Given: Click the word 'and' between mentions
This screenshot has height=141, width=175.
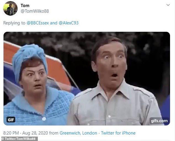Looking at the screenshot, I should pyautogui.click(x=54, y=23).
